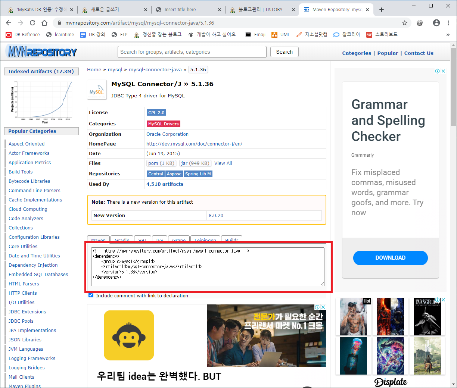
Task: Open the pom (1 KB) file
Action: 161,163
